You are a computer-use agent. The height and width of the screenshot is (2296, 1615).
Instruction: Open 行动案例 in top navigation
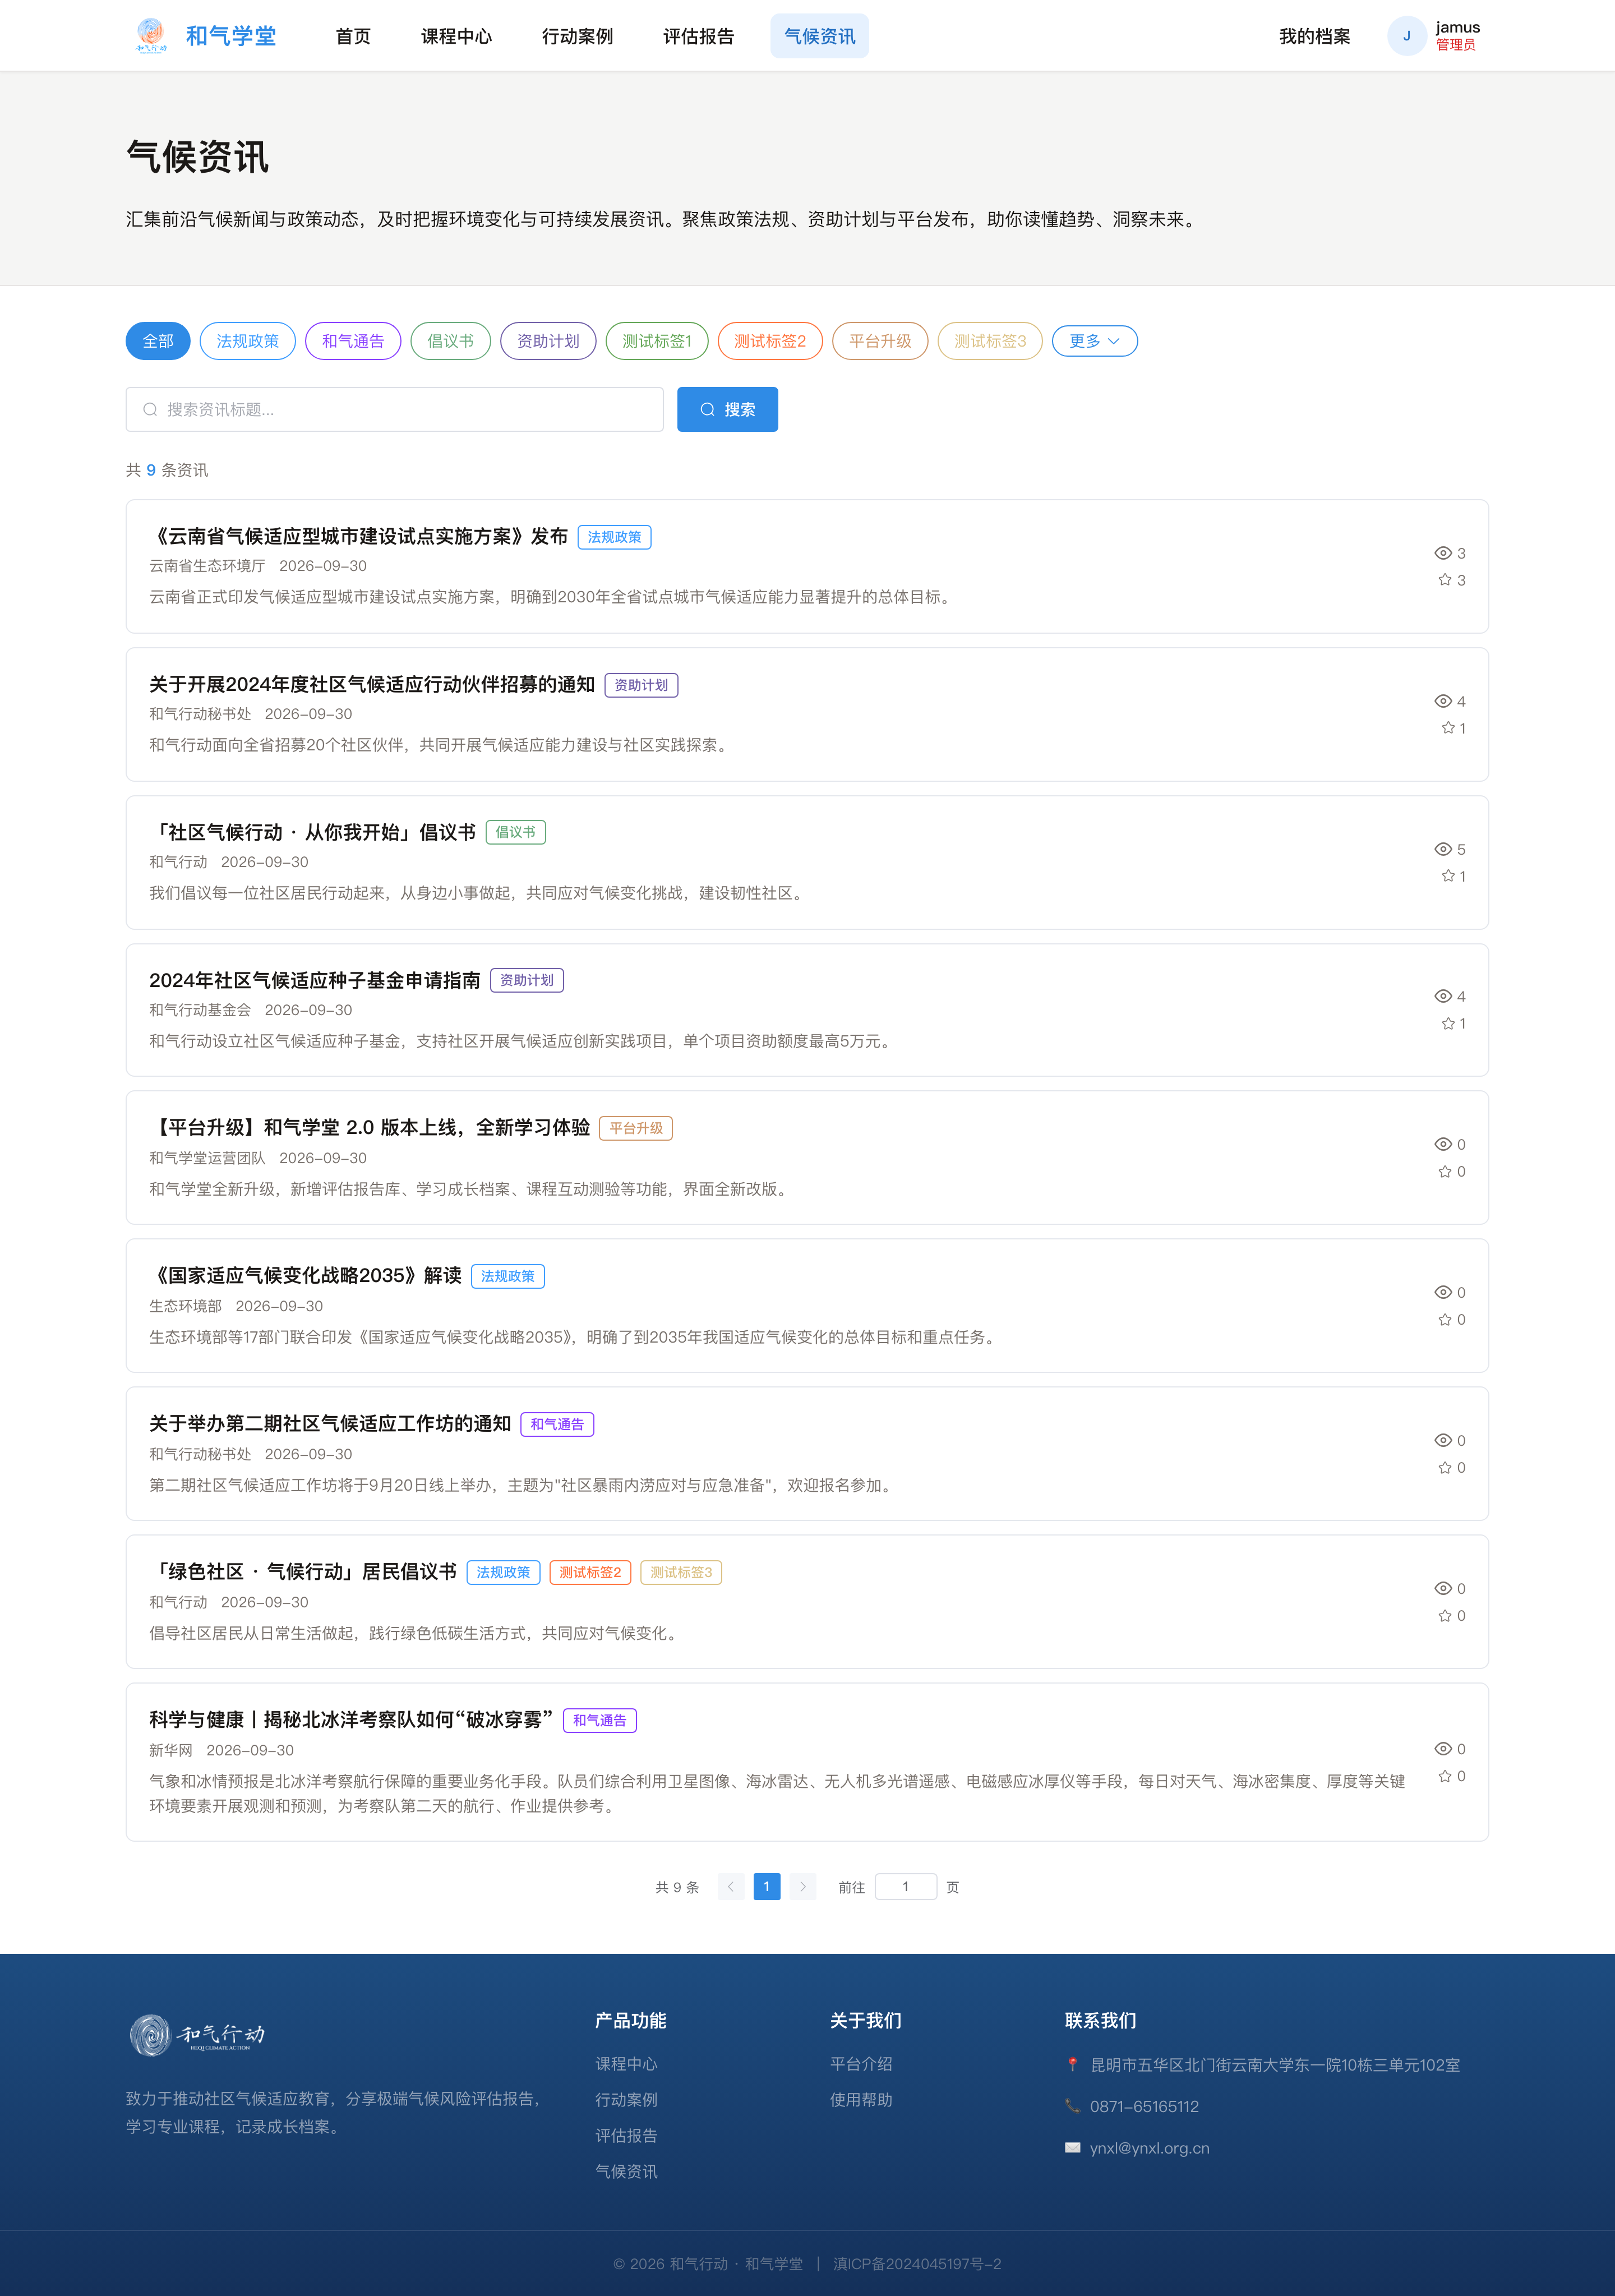tap(577, 36)
